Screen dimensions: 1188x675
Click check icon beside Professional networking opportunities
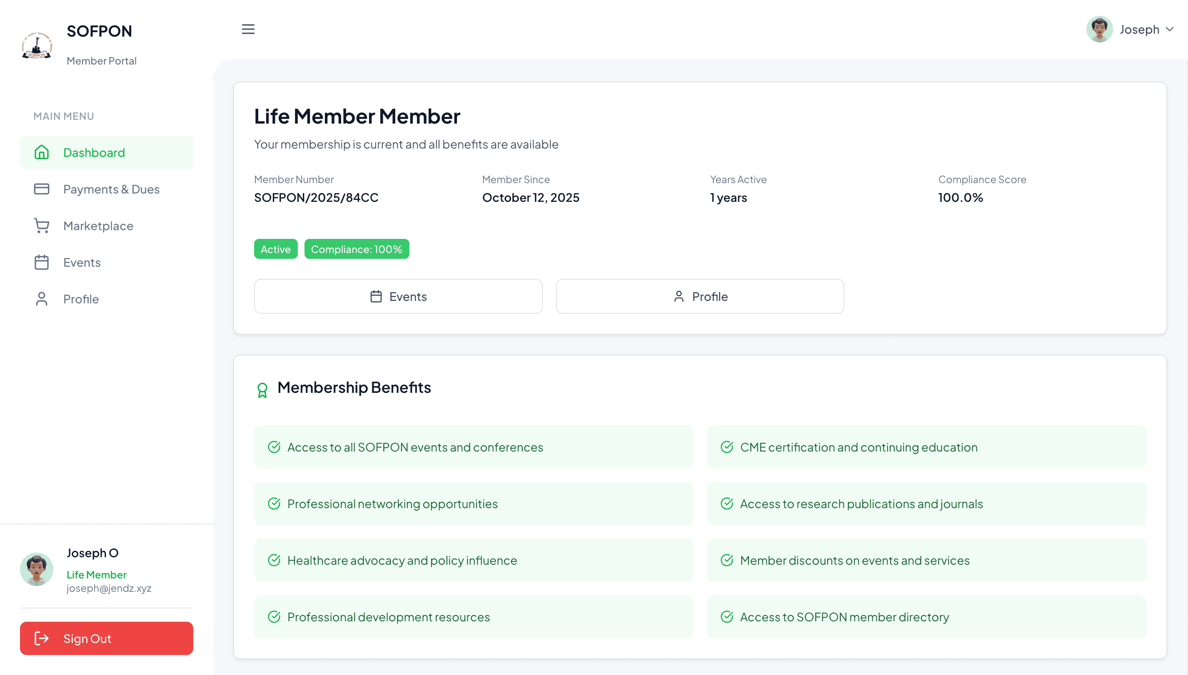(274, 504)
